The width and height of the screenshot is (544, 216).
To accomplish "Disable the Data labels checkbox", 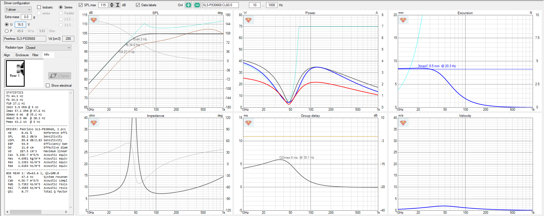I will (x=138, y=5).
